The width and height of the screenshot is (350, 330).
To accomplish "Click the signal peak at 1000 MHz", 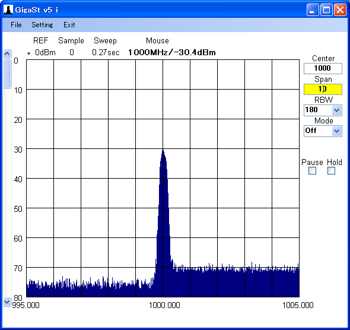I will click(x=163, y=151).
